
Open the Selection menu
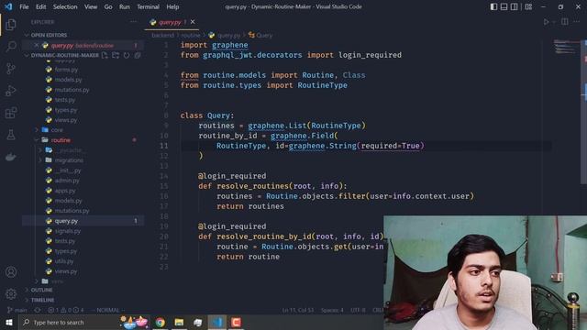65,6
